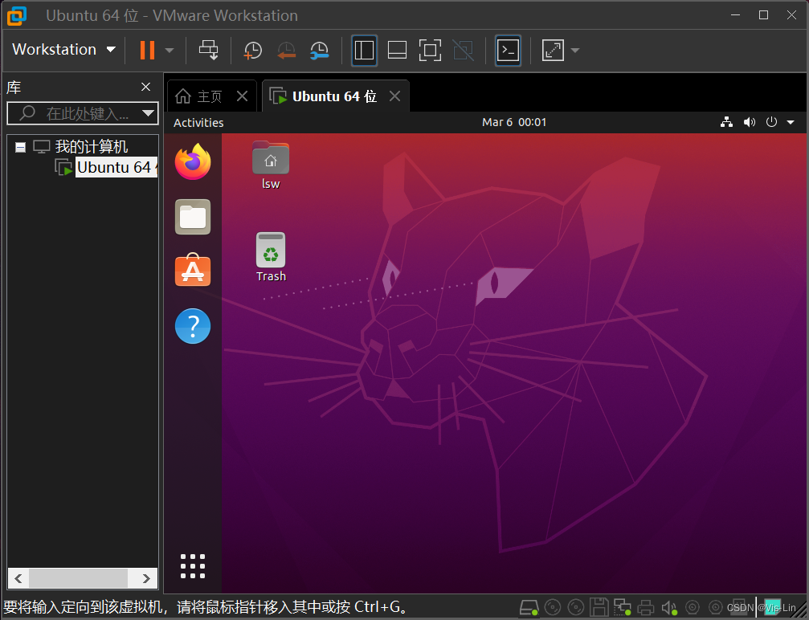Open Activities overview in Ubuntu
The height and width of the screenshot is (620, 809).
198,123
